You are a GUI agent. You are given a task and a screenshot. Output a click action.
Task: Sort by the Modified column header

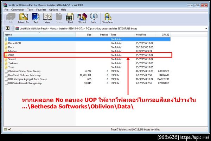click(145, 35)
